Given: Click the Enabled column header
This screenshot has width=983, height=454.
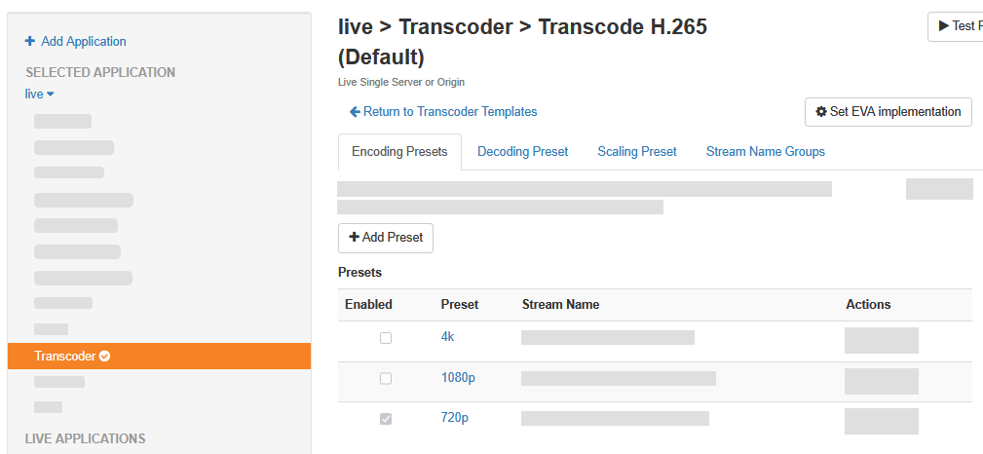Looking at the screenshot, I should pyautogui.click(x=368, y=305).
